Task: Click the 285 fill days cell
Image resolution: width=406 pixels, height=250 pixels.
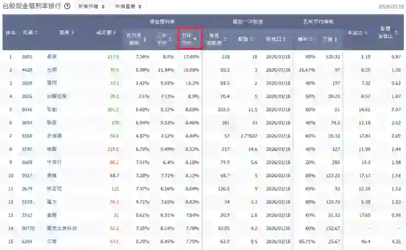Action: [336, 162]
